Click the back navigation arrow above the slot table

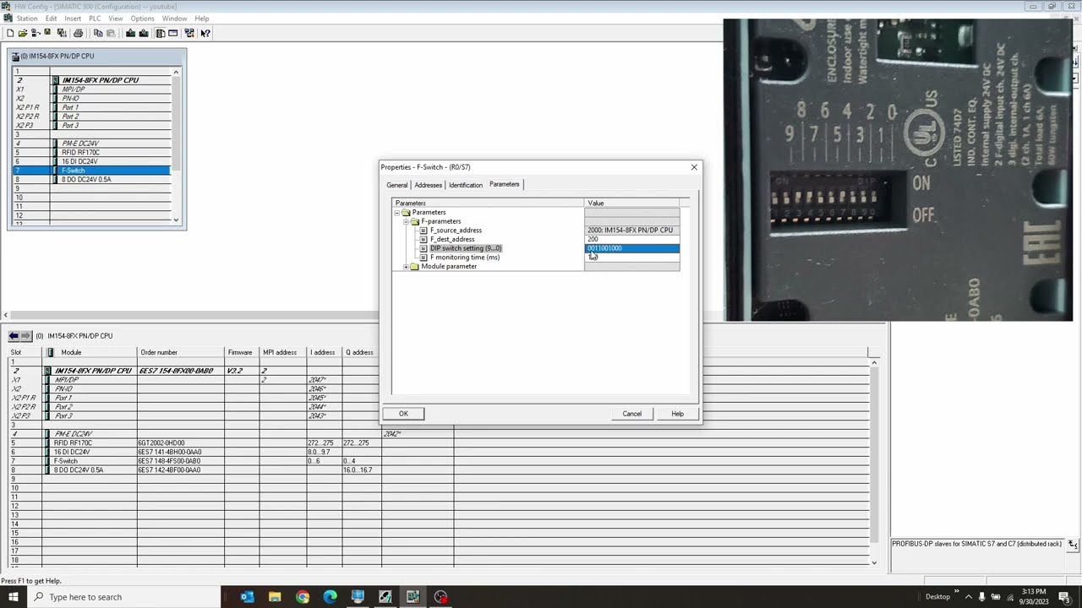(14, 336)
